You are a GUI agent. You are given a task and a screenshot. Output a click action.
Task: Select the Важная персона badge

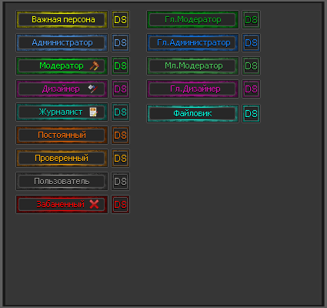62,19
